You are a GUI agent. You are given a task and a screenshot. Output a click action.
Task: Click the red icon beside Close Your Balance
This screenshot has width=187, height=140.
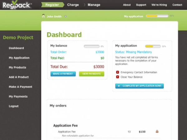117,77
